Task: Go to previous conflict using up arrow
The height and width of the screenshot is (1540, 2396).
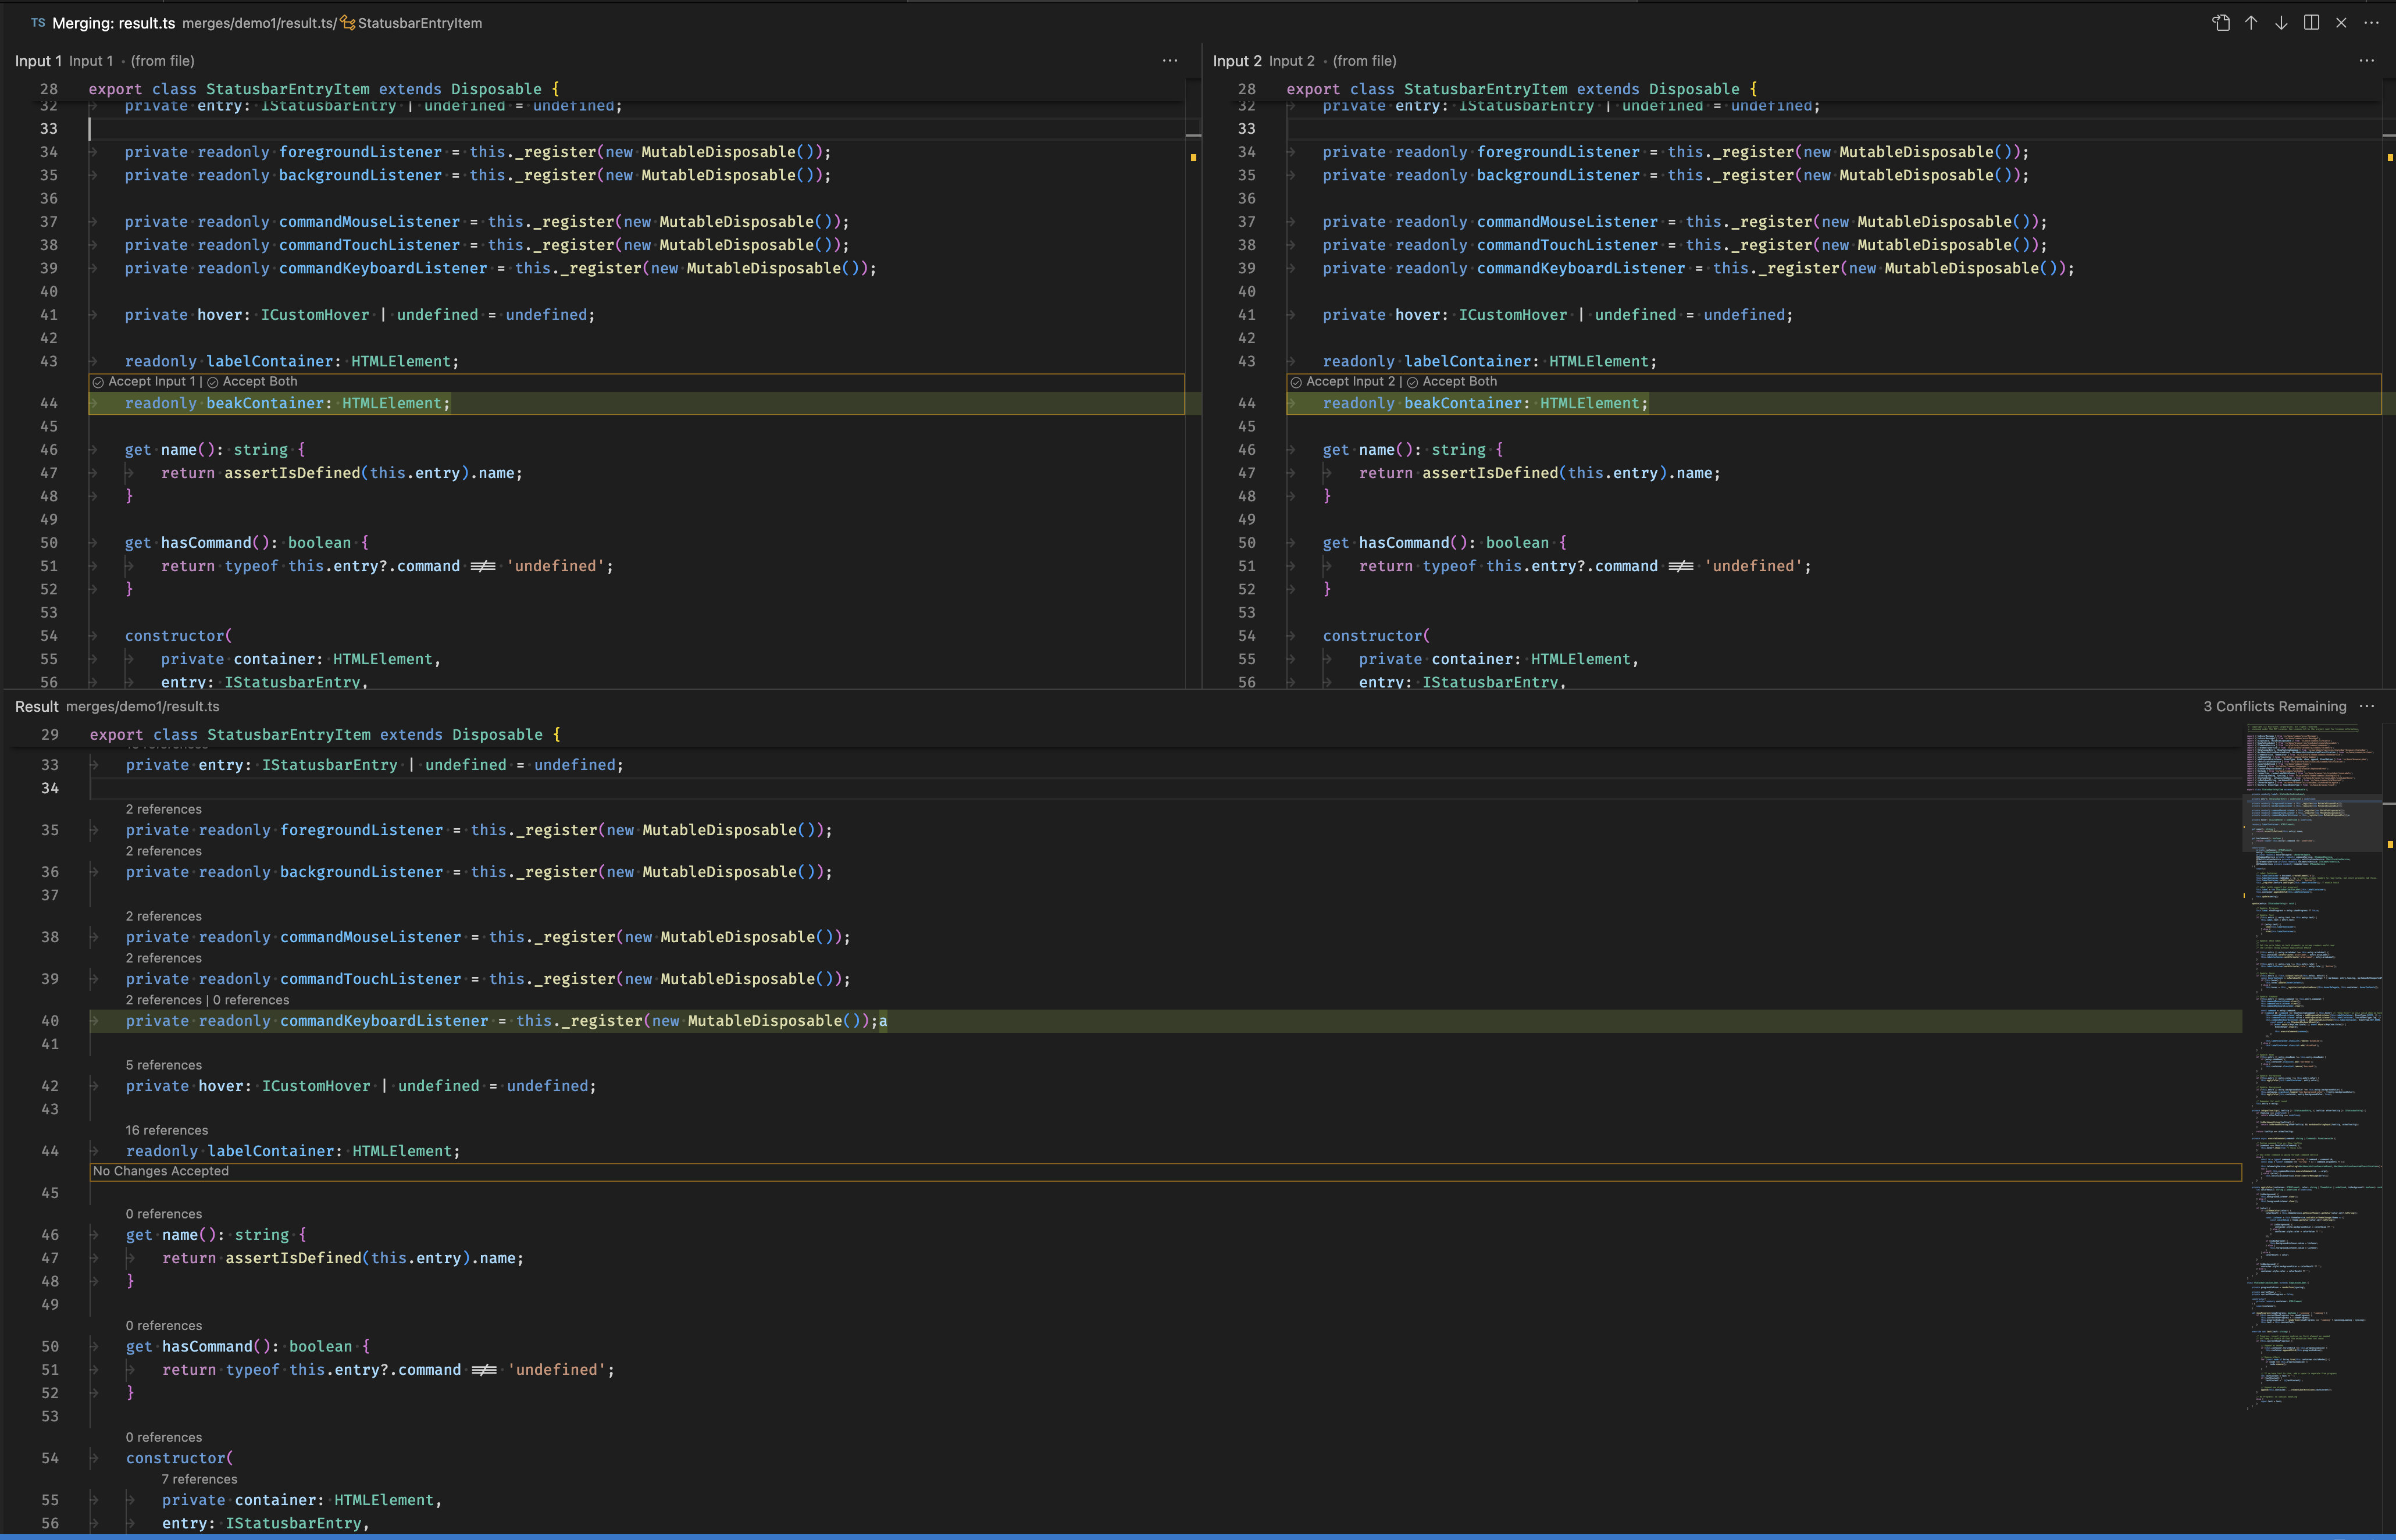Action: [2250, 22]
